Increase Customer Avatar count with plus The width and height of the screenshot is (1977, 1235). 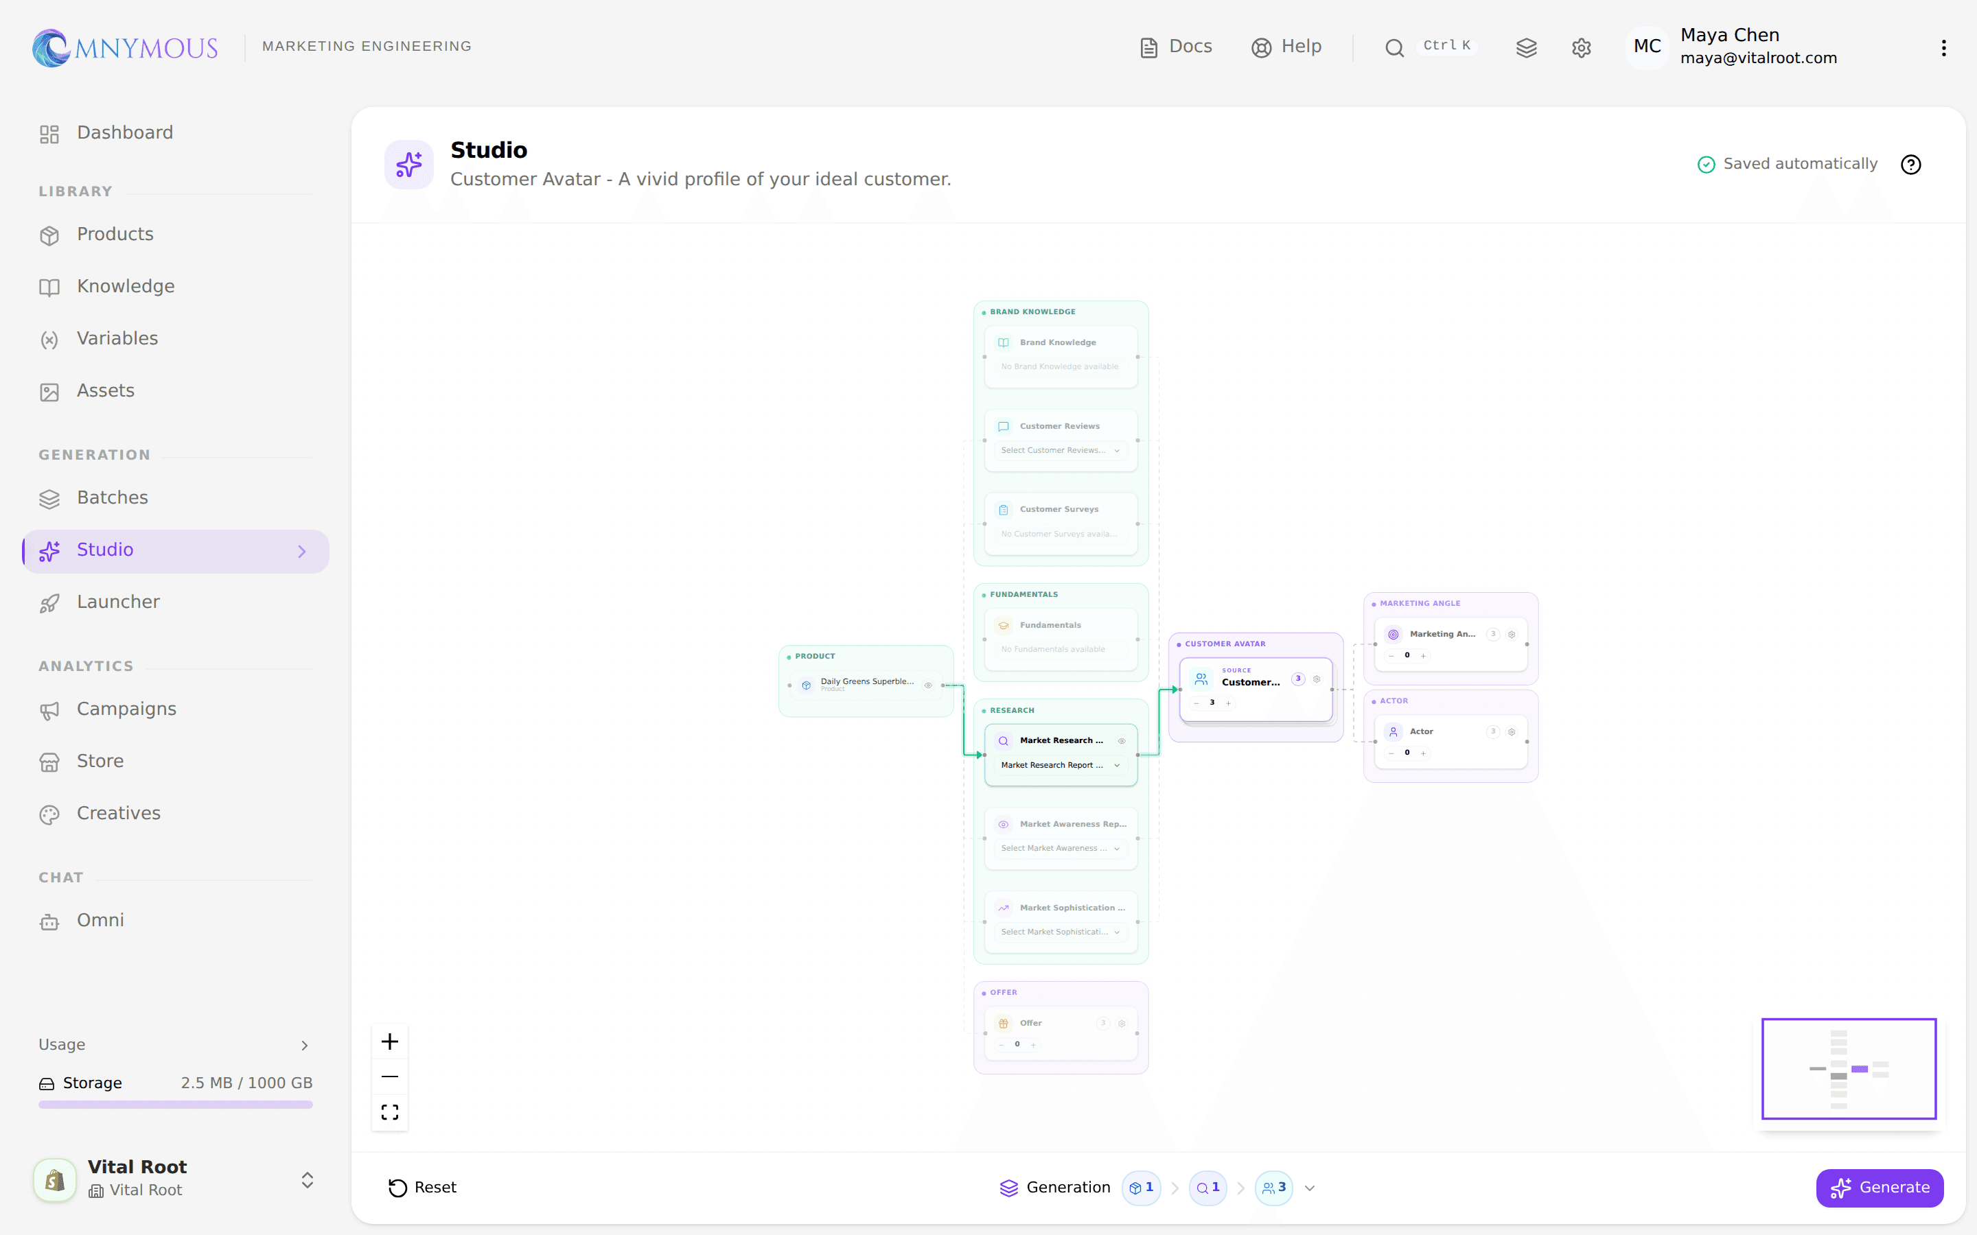[1228, 703]
